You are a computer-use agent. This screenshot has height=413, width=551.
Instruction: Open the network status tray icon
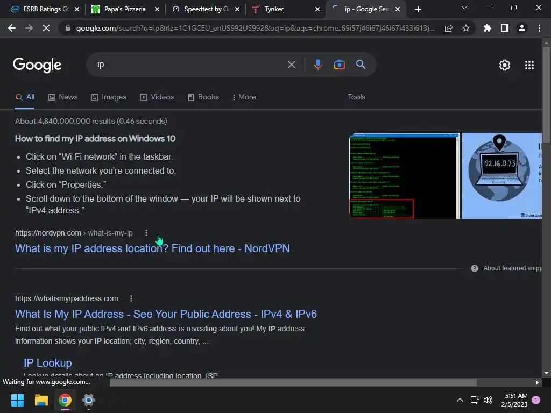pyautogui.click(x=475, y=400)
